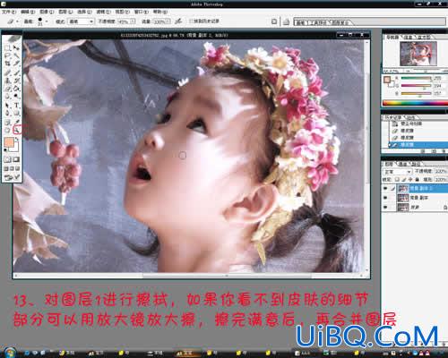
Task: Open the 图像(I) menu
Action: [x=47, y=12]
